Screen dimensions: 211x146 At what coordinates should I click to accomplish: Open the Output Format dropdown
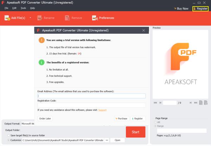tap(27, 124)
